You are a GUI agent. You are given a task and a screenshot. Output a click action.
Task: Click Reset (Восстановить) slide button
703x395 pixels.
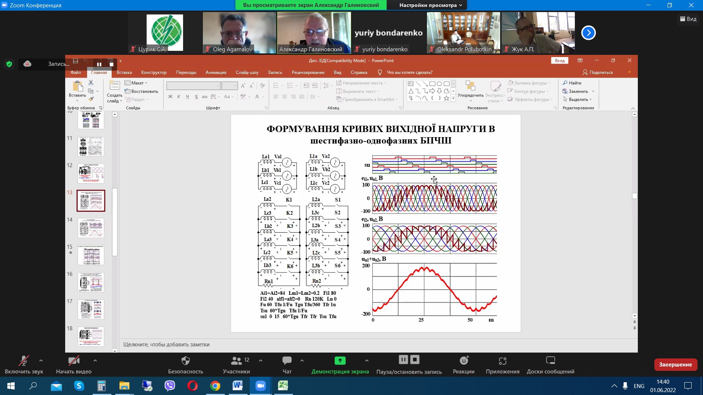142,91
